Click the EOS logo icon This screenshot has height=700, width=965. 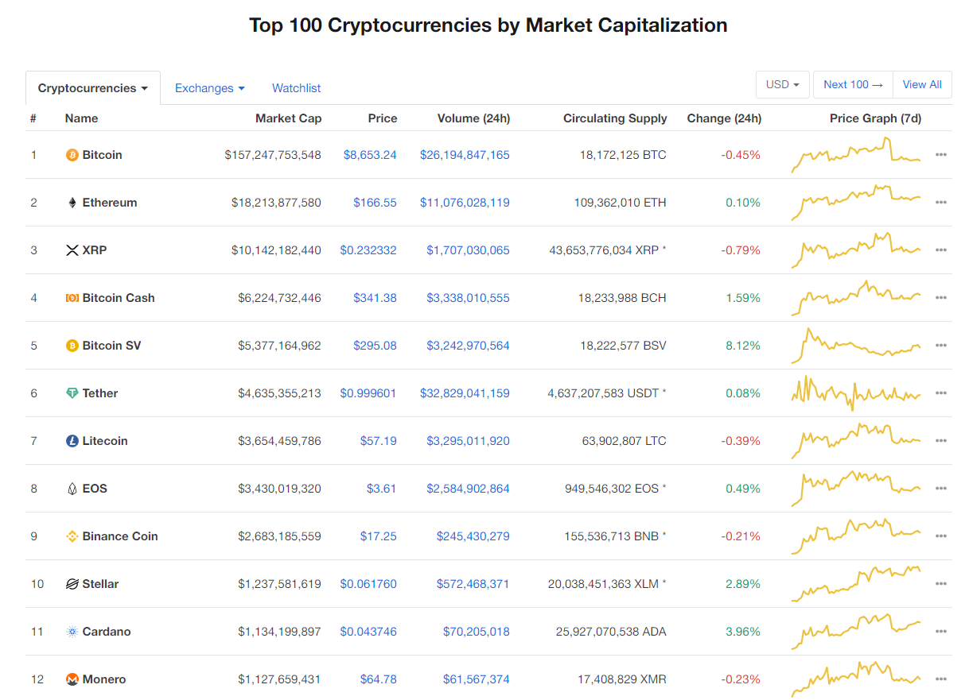(x=72, y=489)
